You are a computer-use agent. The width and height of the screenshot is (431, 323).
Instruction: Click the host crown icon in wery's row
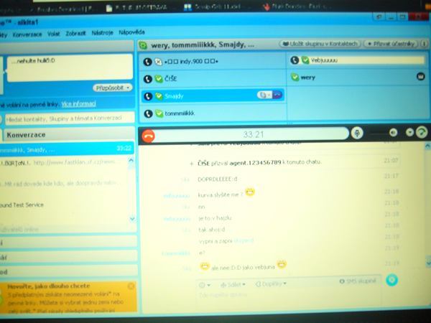pos(420,77)
